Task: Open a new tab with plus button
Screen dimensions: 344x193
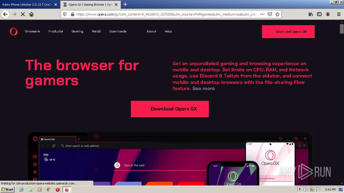Action: click(x=125, y=4)
